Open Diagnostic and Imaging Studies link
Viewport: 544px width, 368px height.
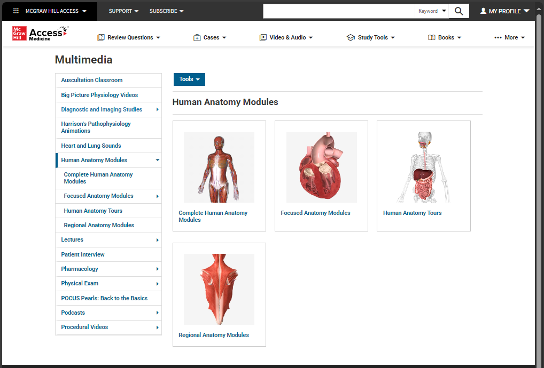[x=102, y=109]
